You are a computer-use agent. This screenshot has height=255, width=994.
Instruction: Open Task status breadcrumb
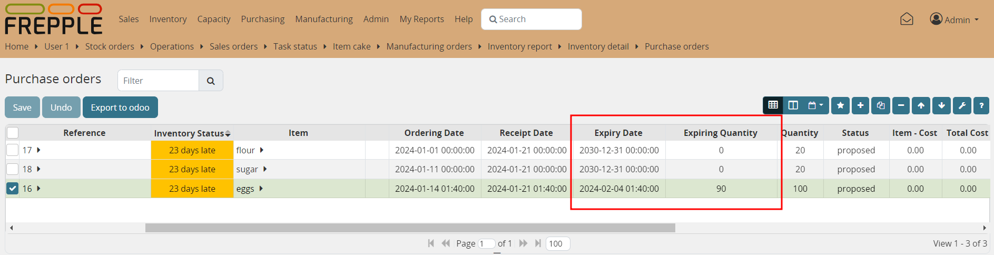(x=295, y=46)
